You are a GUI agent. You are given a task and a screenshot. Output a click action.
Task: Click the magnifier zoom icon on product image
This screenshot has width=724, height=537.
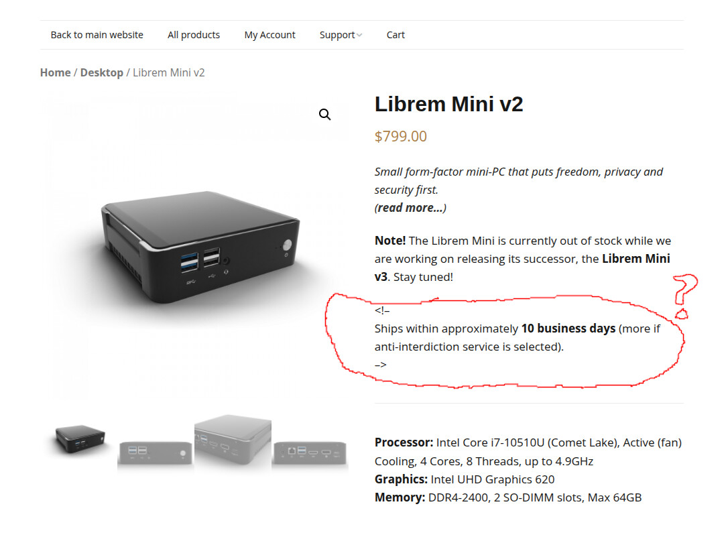(325, 115)
